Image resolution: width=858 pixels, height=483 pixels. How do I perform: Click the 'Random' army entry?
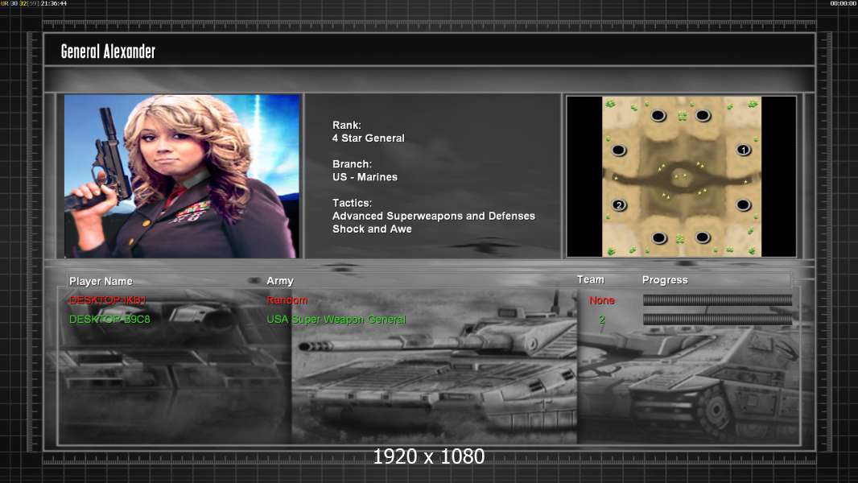pos(287,300)
